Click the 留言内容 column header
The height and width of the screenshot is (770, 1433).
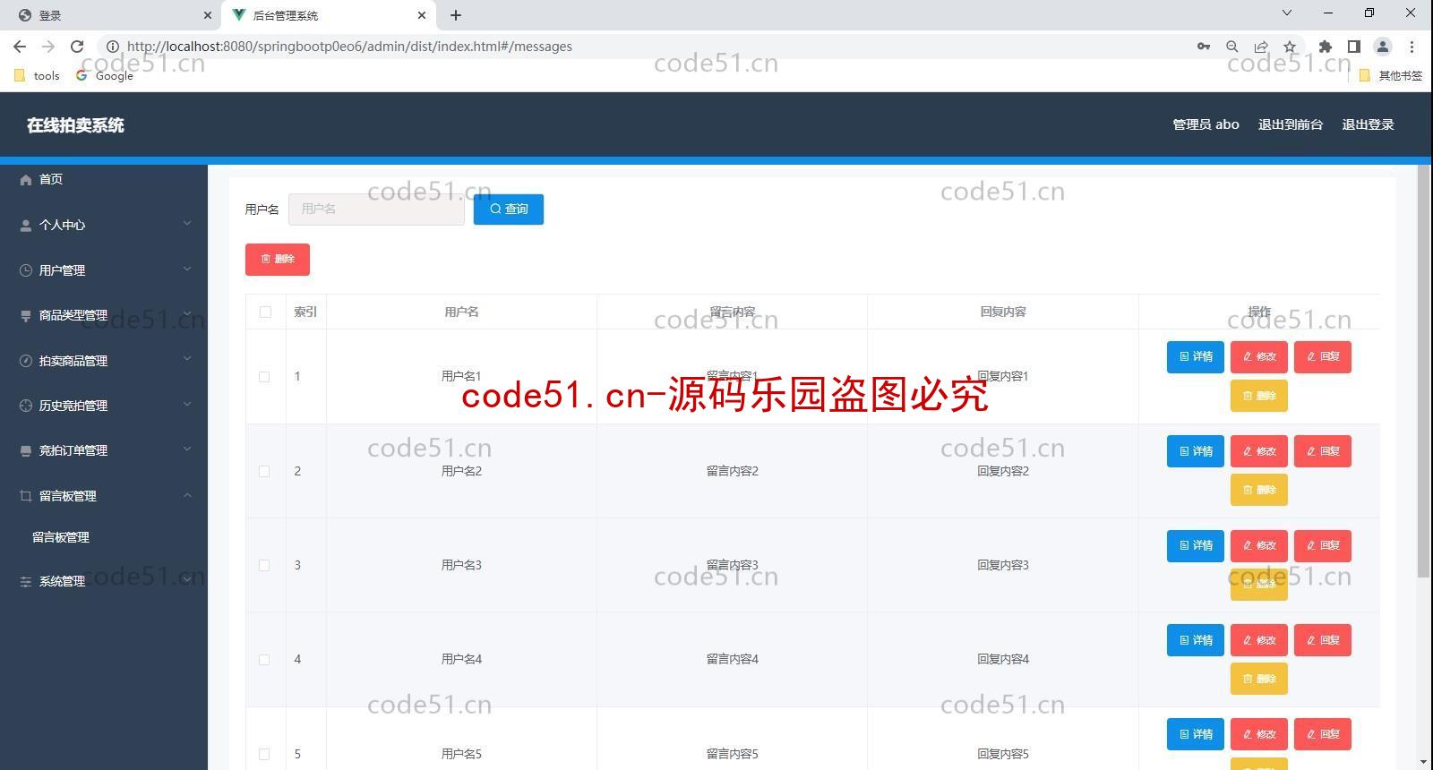[732, 312]
